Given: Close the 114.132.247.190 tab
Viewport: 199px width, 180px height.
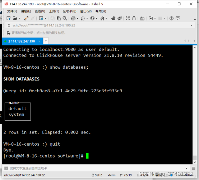Looking at the screenshot, I should (40, 41).
